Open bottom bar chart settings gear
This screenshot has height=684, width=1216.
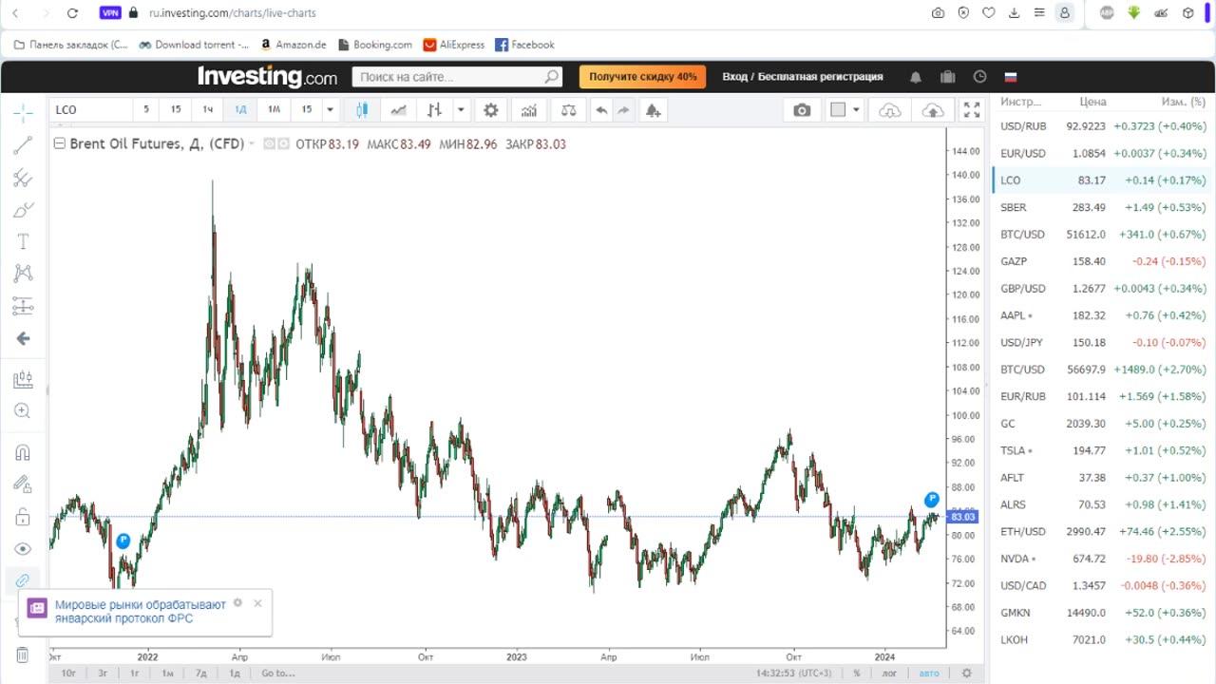967,674
